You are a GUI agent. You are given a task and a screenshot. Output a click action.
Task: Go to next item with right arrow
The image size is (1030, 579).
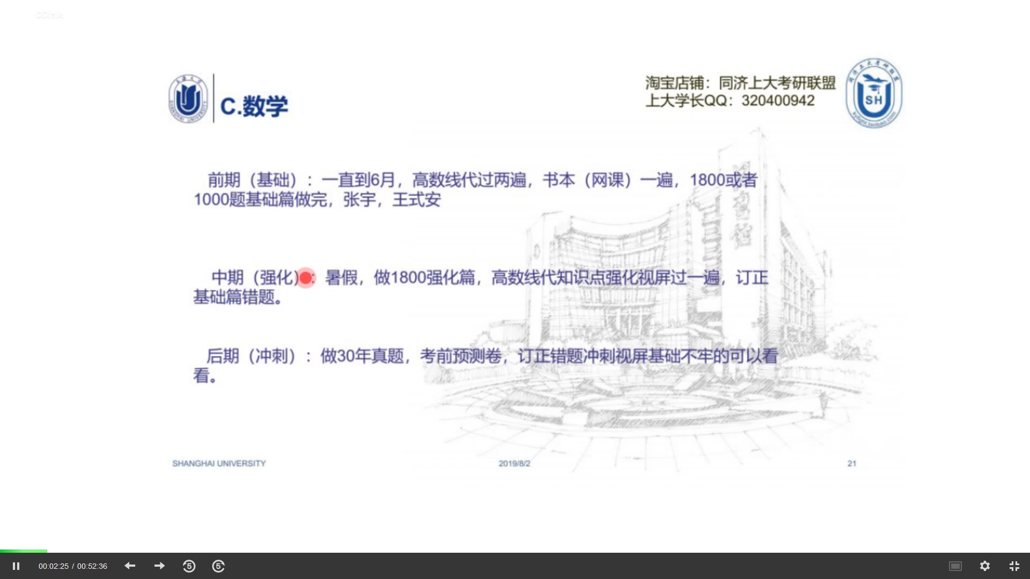pyautogui.click(x=159, y=566)
